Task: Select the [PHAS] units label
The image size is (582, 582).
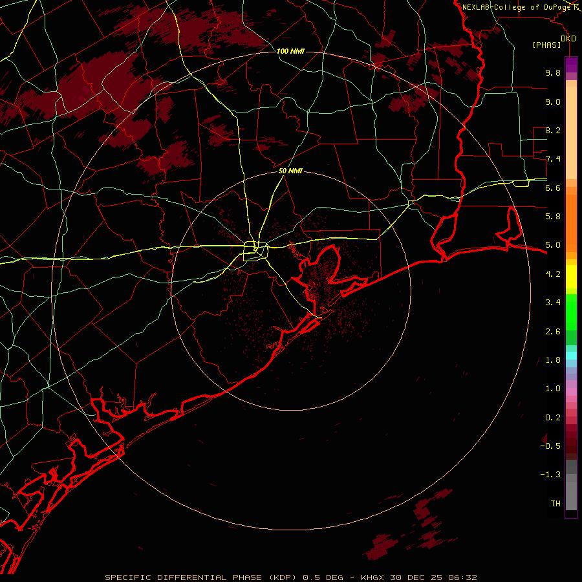Action: point(546,45)
